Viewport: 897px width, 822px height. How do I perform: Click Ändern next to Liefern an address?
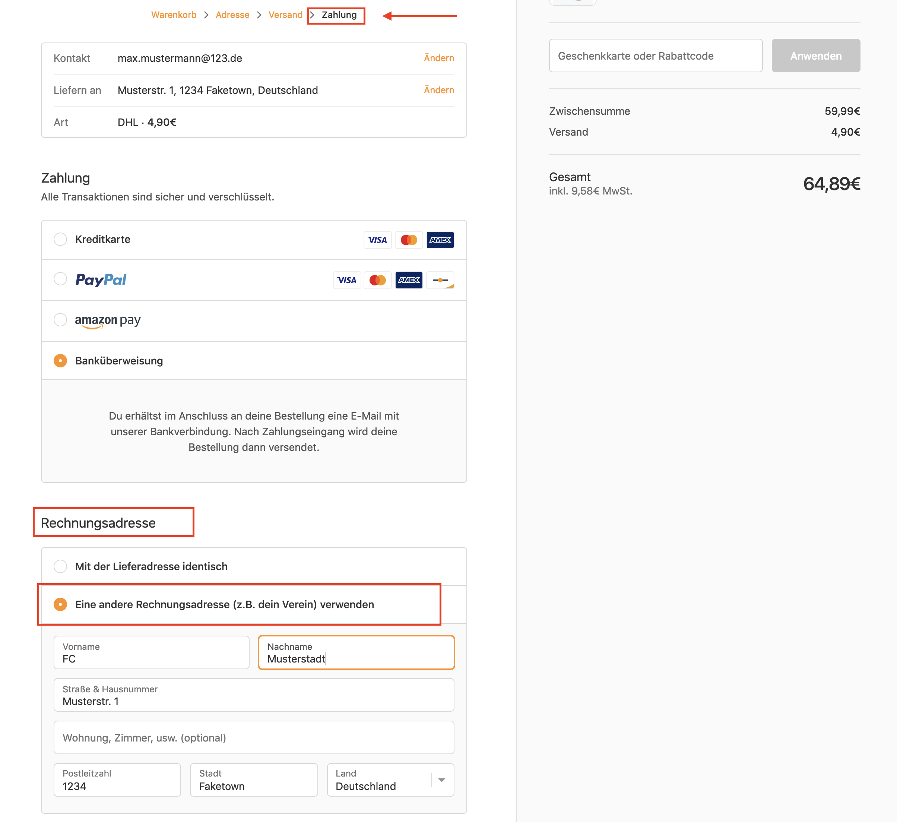(438, 90)
